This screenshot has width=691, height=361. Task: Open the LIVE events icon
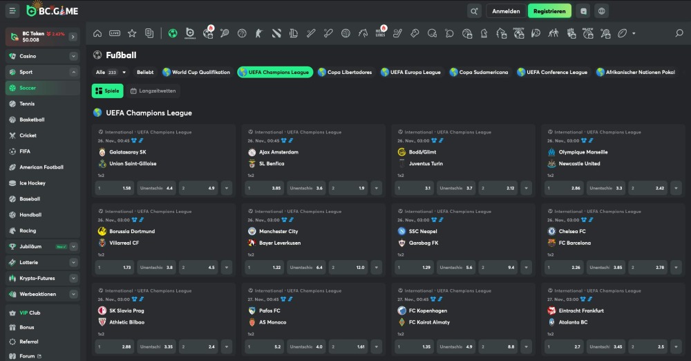coord(115,33)
